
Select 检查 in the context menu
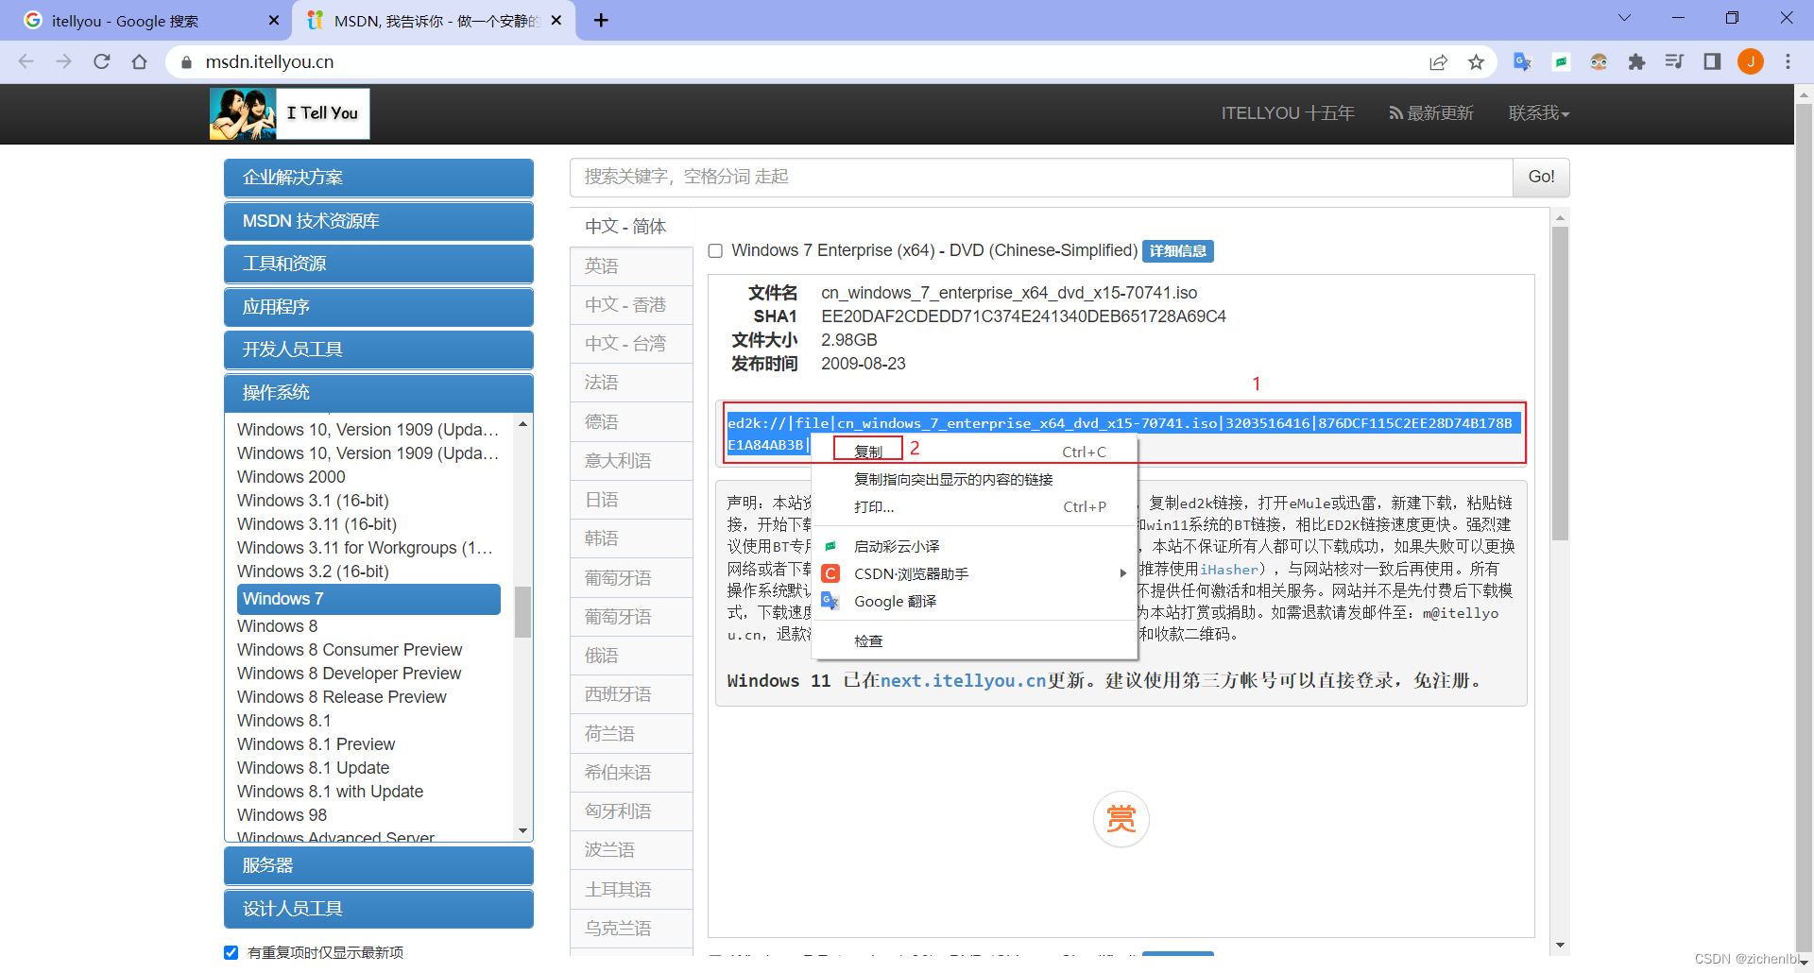pyautogui.click(x=974, y=640)
